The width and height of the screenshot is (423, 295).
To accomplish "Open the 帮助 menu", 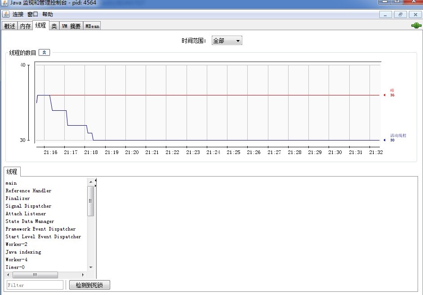I will click(47, 14).
